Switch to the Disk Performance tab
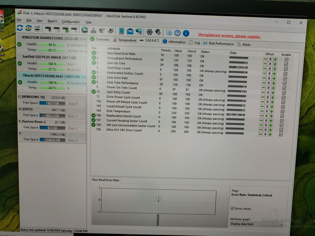This screenshot has width=315, height=236. point(218,43)
